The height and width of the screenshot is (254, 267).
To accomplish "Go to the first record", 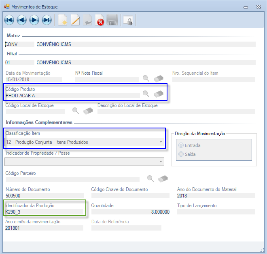I will [9, 20].
